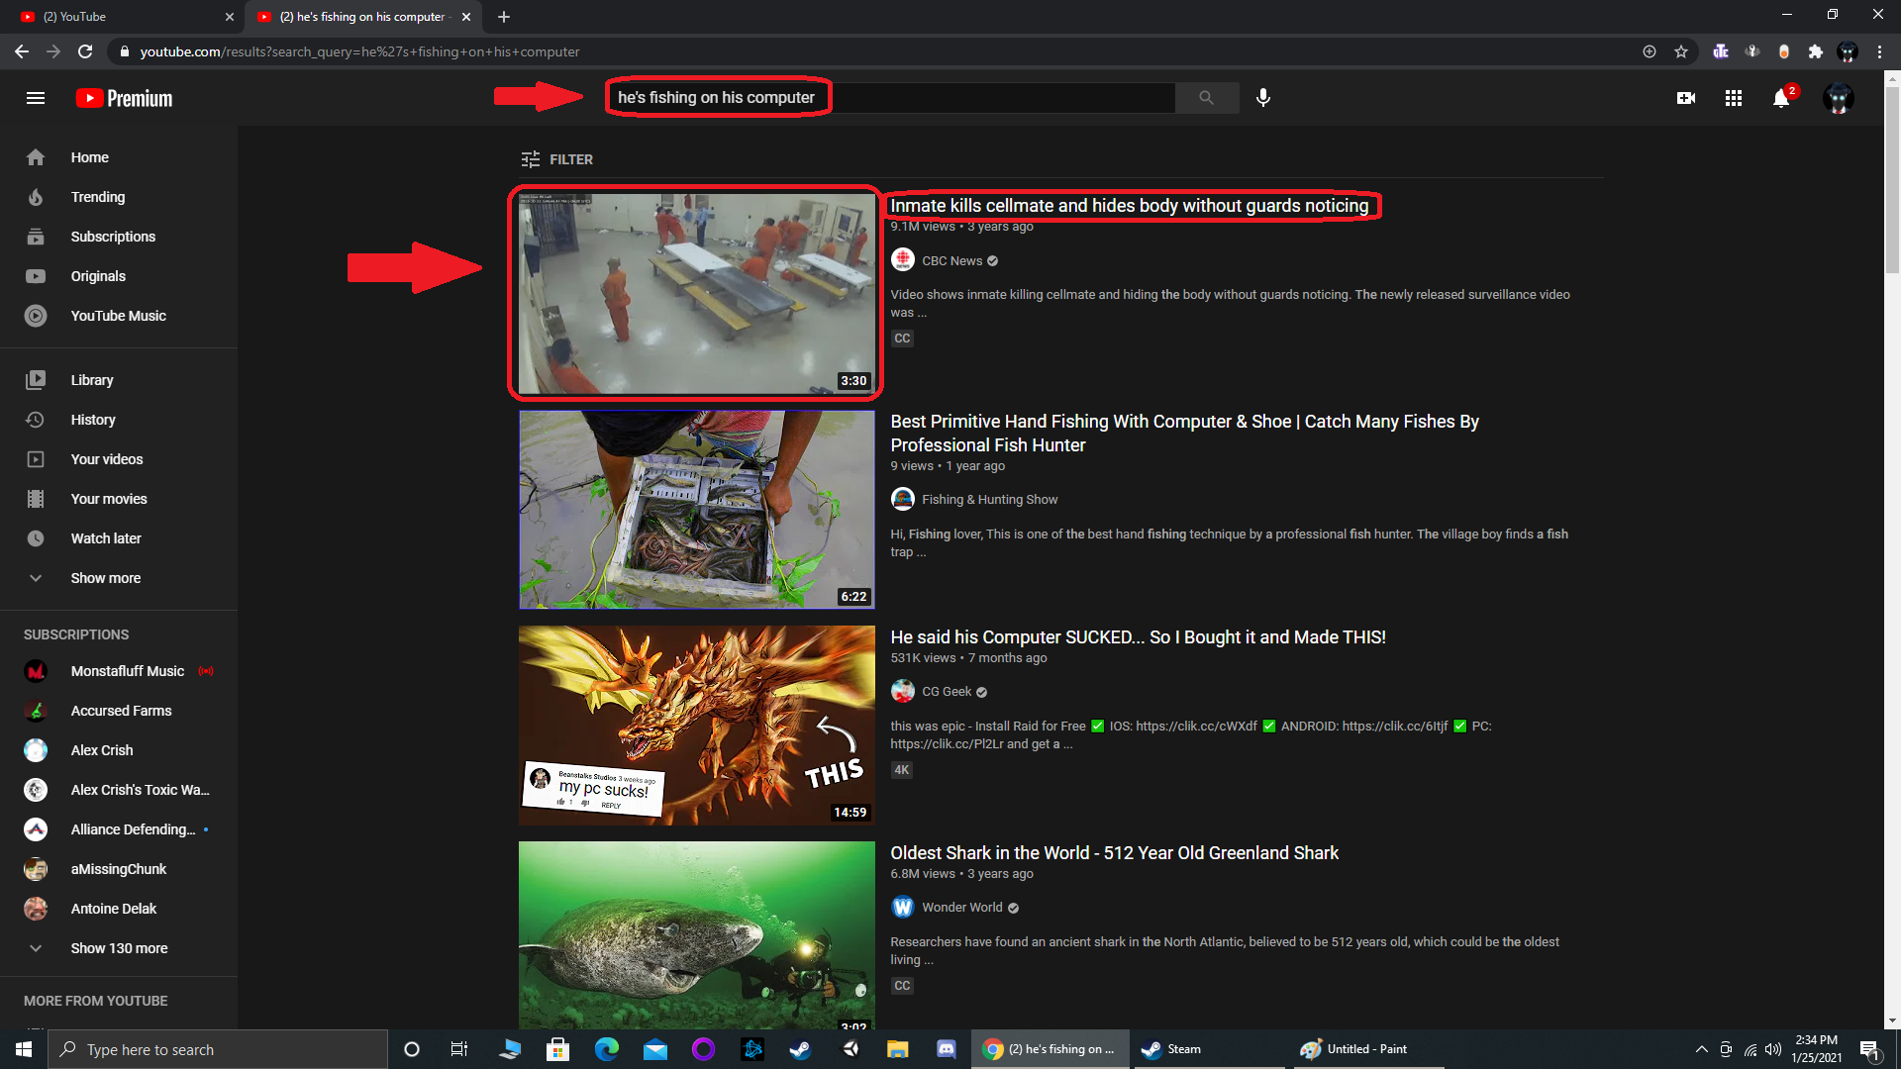Click the search magnifier button
1901x1069 pixels.
click(1206, 98)
